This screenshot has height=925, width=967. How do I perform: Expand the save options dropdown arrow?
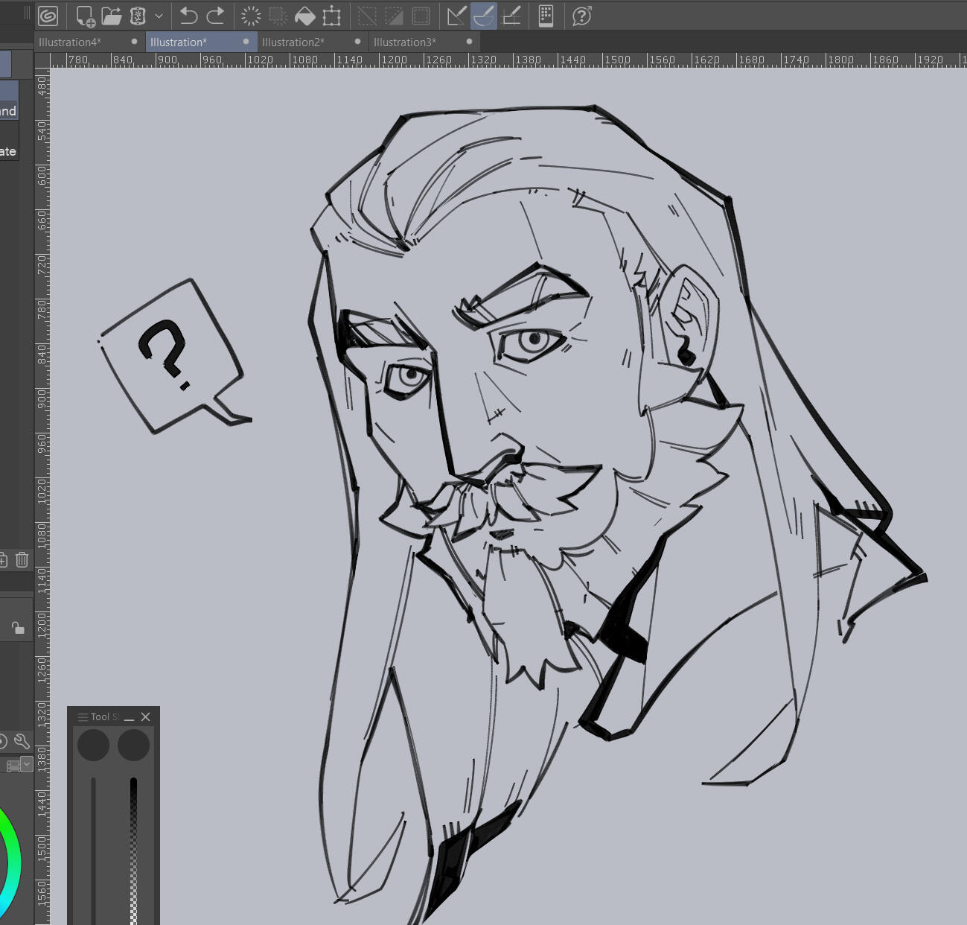pos(159,16)
